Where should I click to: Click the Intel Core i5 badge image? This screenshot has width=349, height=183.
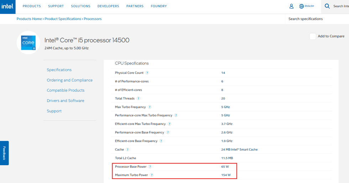point(28,42)
